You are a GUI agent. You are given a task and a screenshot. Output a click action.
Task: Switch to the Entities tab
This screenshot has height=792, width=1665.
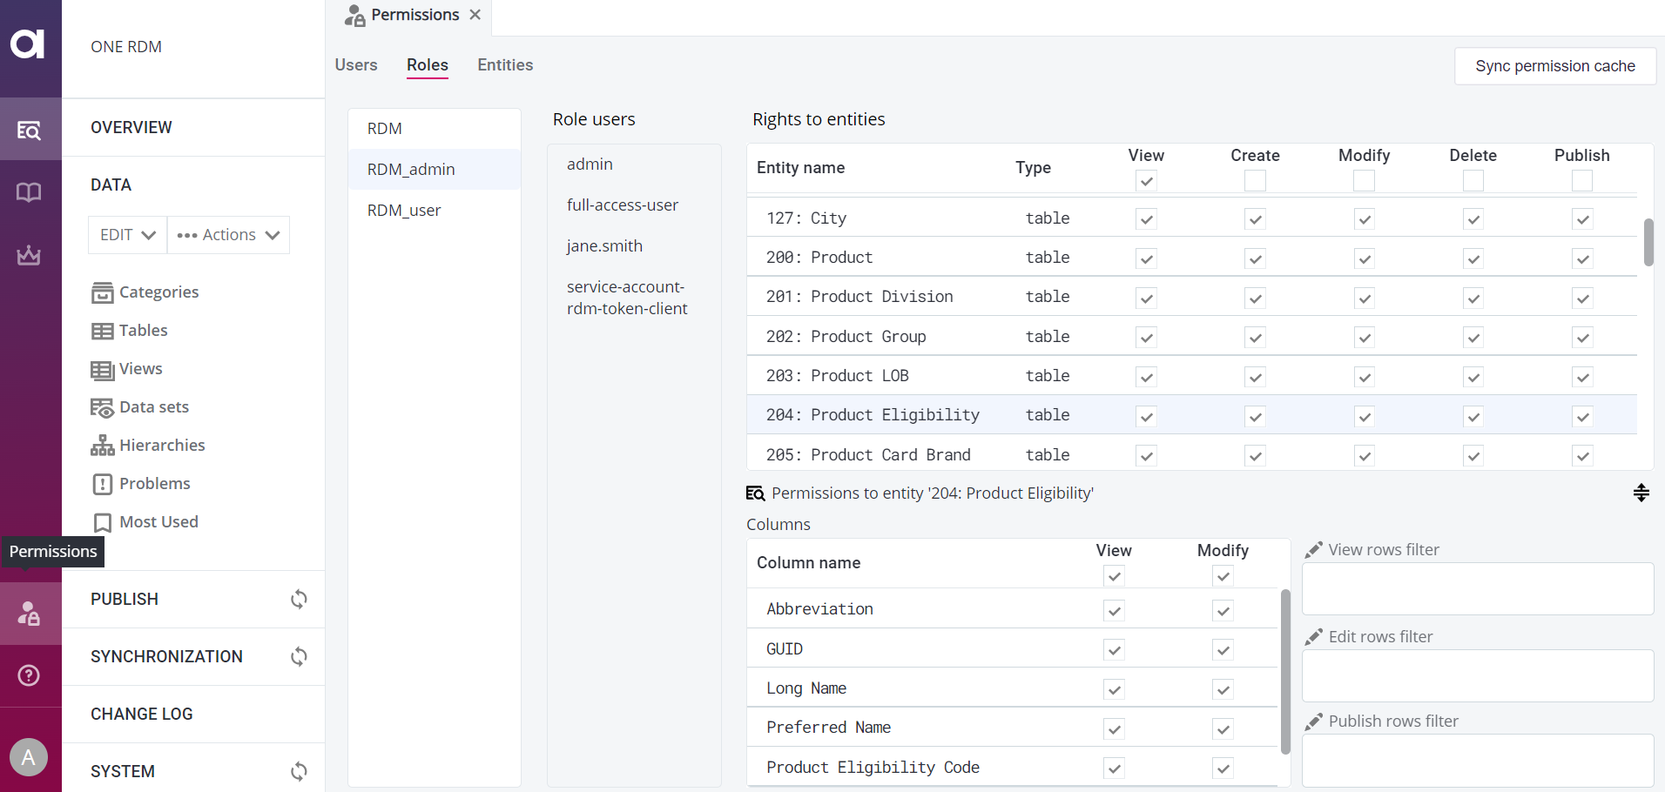(x=505, y=65)
